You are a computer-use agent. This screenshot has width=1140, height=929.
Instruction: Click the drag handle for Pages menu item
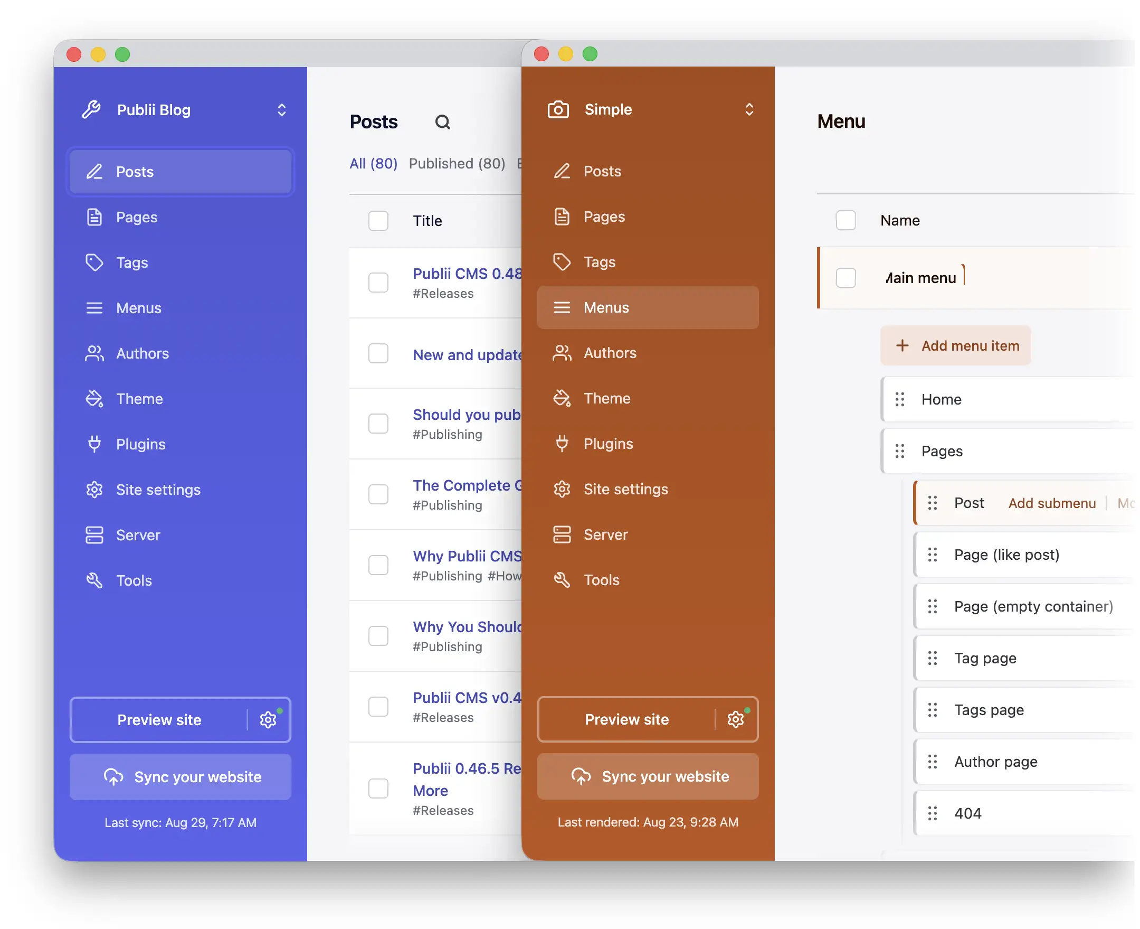[x=900, y=451]
